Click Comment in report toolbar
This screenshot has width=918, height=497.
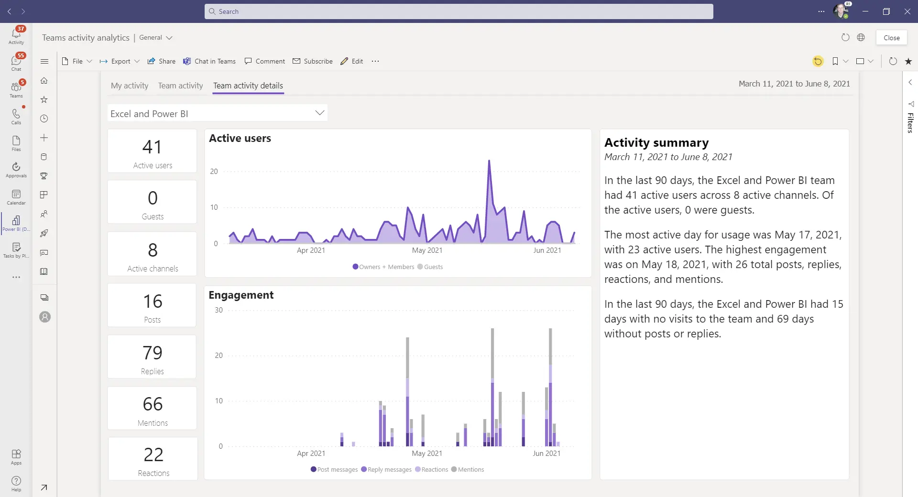point(264,61)
